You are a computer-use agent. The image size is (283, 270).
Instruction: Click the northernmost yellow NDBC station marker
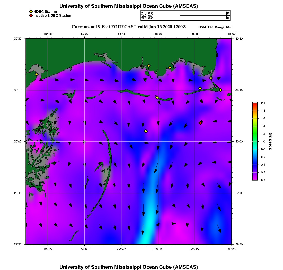coord(149,66)
